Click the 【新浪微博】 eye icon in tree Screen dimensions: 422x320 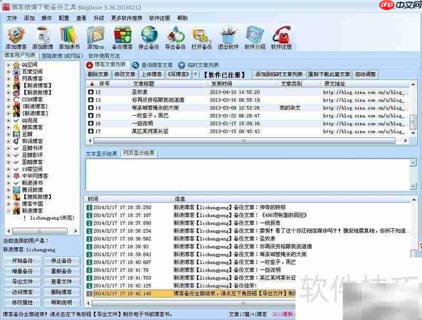[x=17, y=92]
